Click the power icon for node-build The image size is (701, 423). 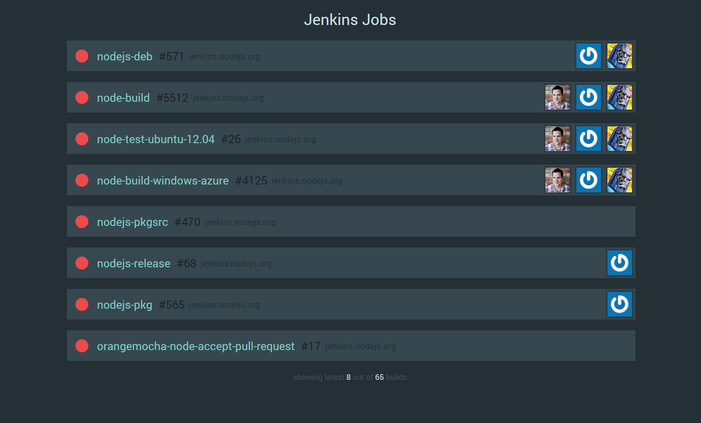point(588,97)
